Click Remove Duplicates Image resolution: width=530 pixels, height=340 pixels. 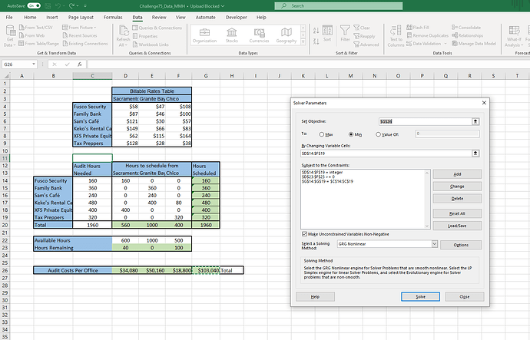(427, 35)
